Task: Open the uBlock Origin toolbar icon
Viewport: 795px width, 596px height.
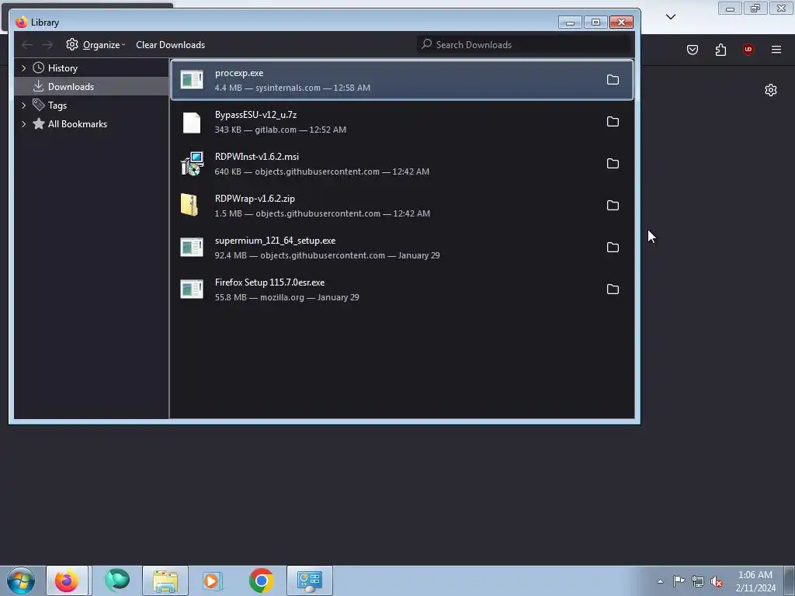Action: (748, 50)
